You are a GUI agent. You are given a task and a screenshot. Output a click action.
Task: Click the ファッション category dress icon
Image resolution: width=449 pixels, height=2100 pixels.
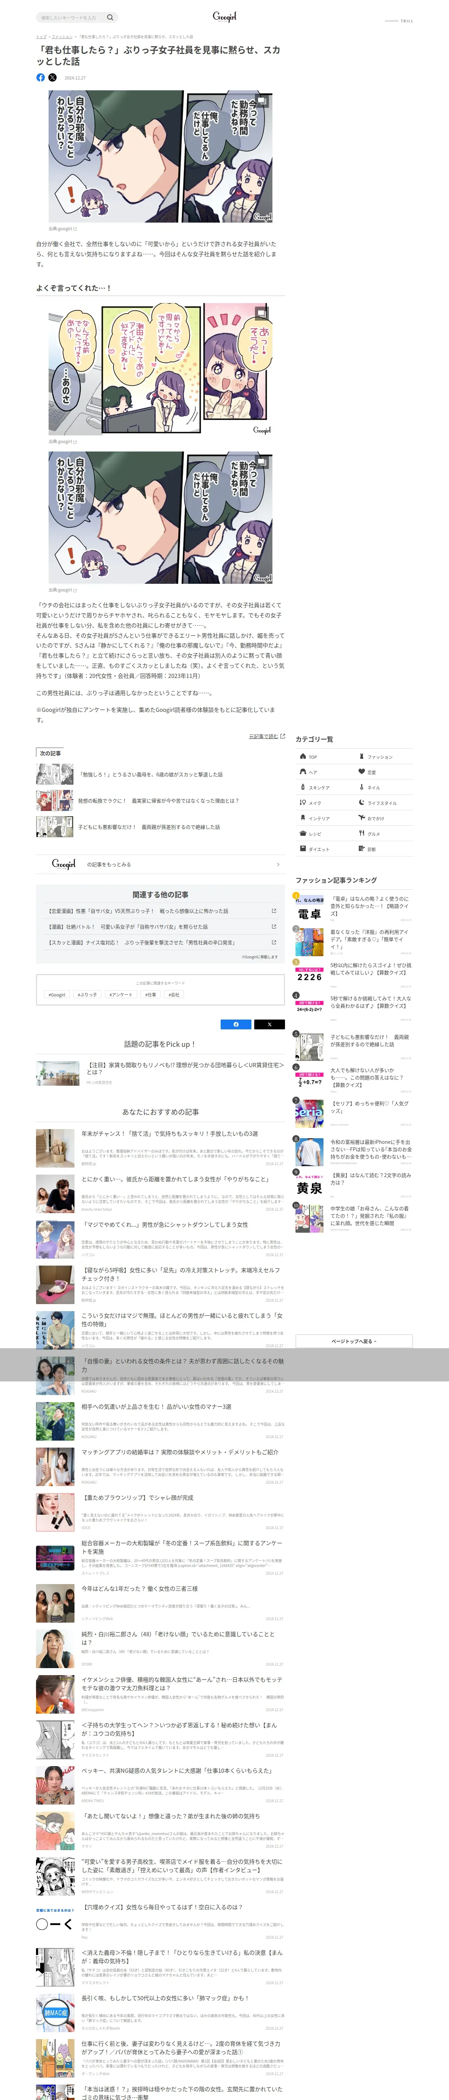click(362, 756)
